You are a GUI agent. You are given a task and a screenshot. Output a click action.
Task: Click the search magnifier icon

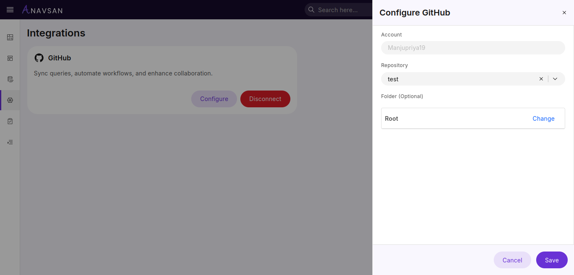(x=311, y=10)
